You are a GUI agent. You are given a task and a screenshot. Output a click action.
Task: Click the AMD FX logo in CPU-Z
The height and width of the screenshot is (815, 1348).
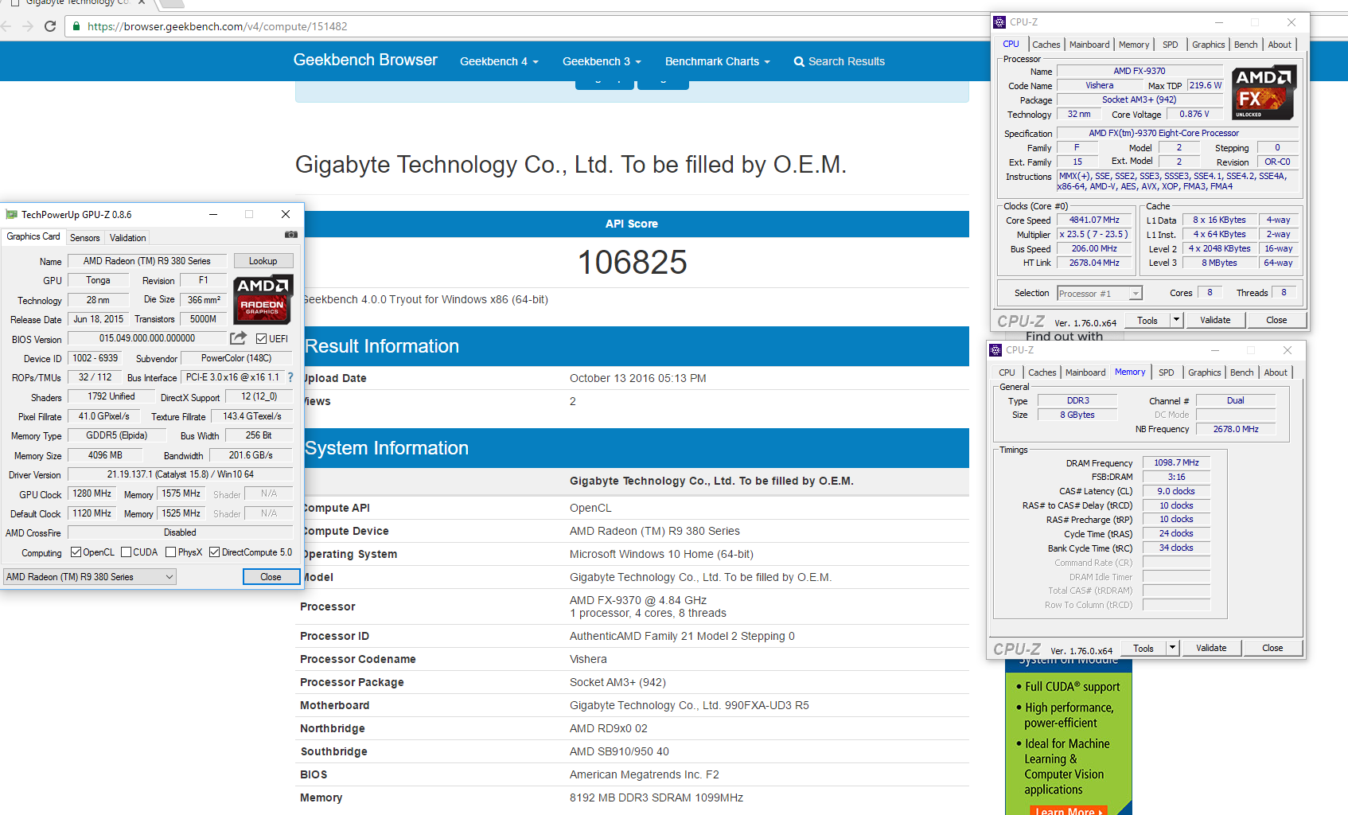coord(1264,92)
